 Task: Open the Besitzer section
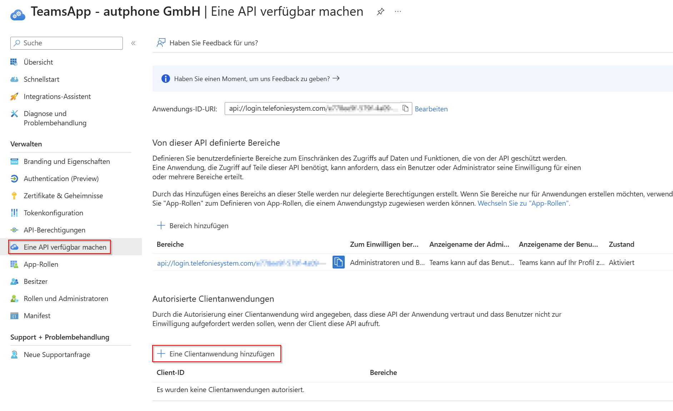(x=35, y=281)
